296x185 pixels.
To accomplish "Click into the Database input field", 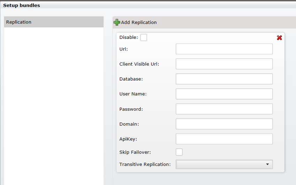I will click(224, 79).
